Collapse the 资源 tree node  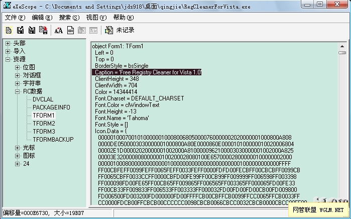point(8,59)
